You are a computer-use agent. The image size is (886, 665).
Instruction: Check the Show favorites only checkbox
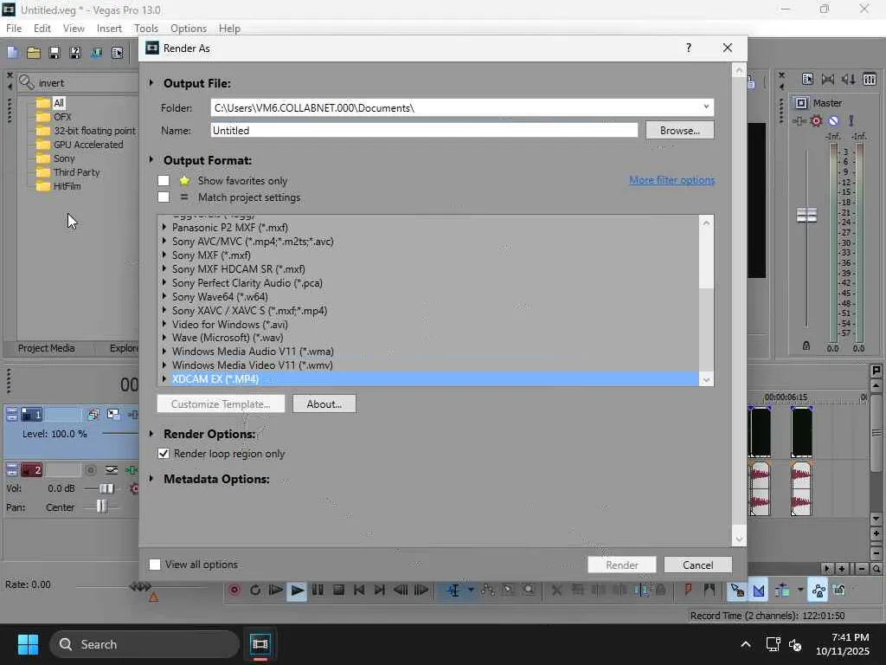pos(164,180)
